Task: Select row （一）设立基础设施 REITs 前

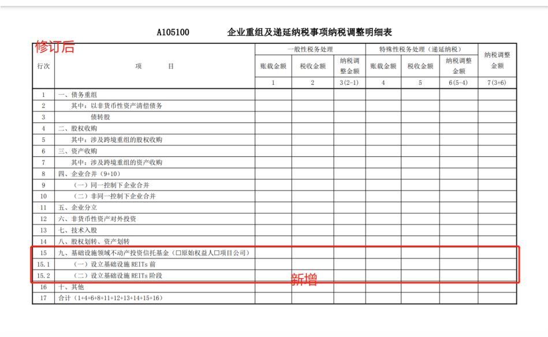Action: (x=274, y=264)
